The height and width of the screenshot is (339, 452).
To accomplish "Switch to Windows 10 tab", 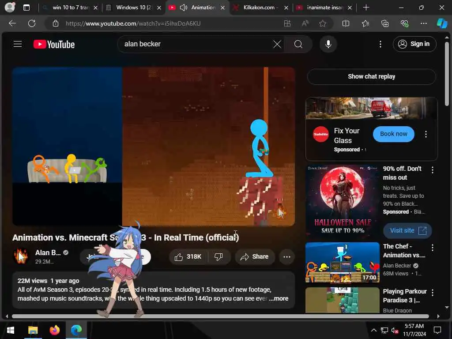I will click(x=133, y=8).
